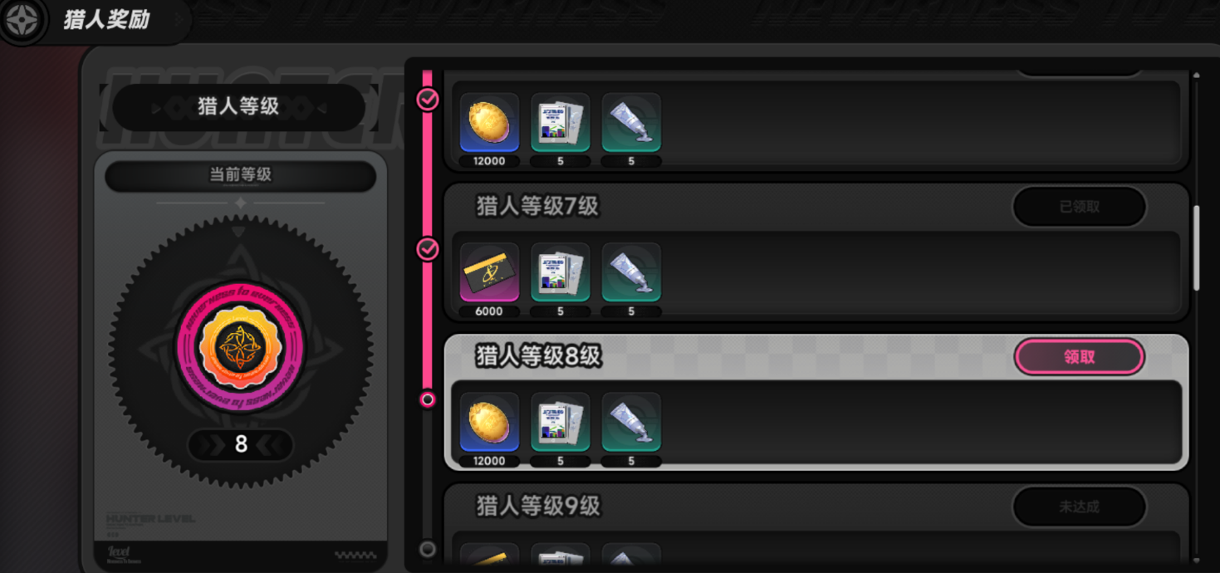The width and height of the screenshot is (1220, 573).
Task: Select the gold egg reward in level 8 row
Action: [489, 422]
